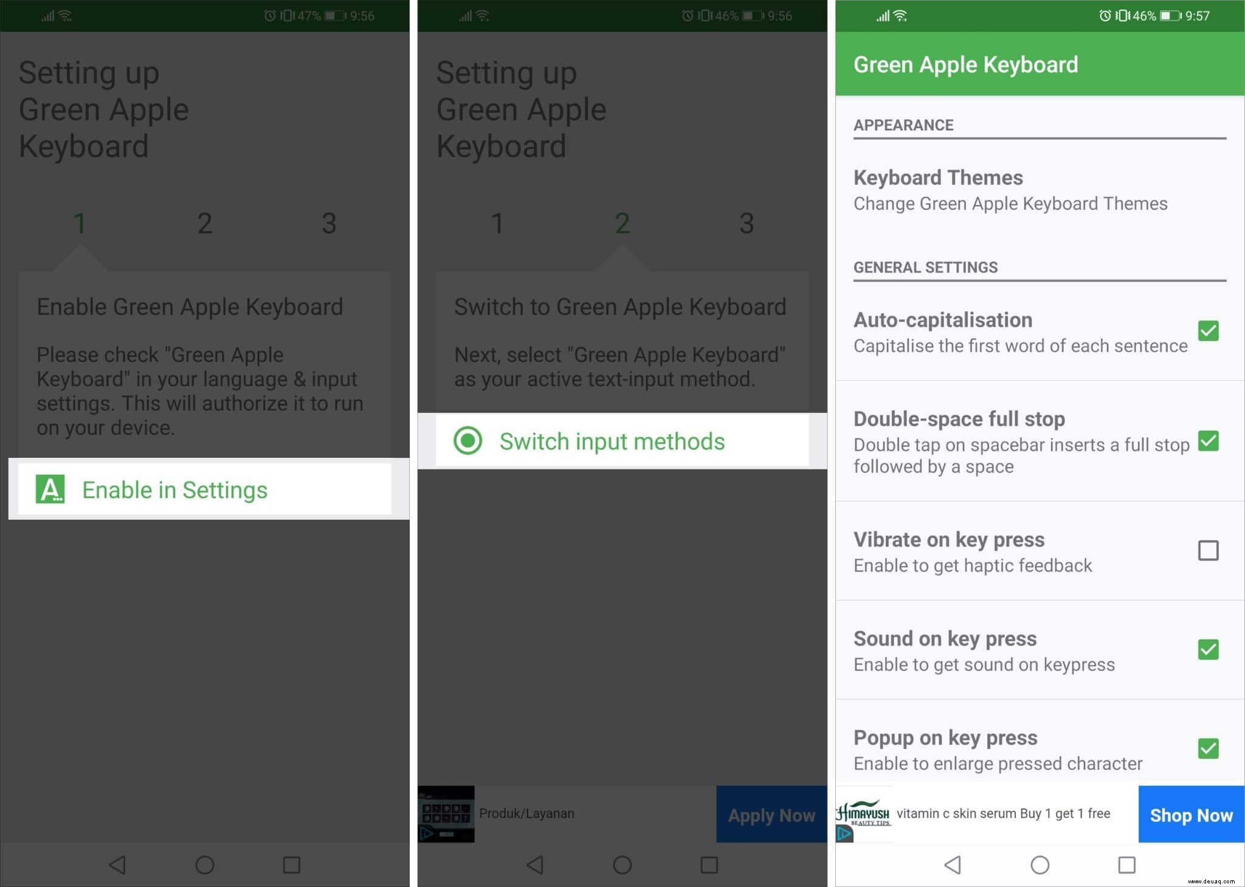Expand the GENERAL SETTINGS section header
This screenshot has width=1245, height=887.
coord(925,267)
